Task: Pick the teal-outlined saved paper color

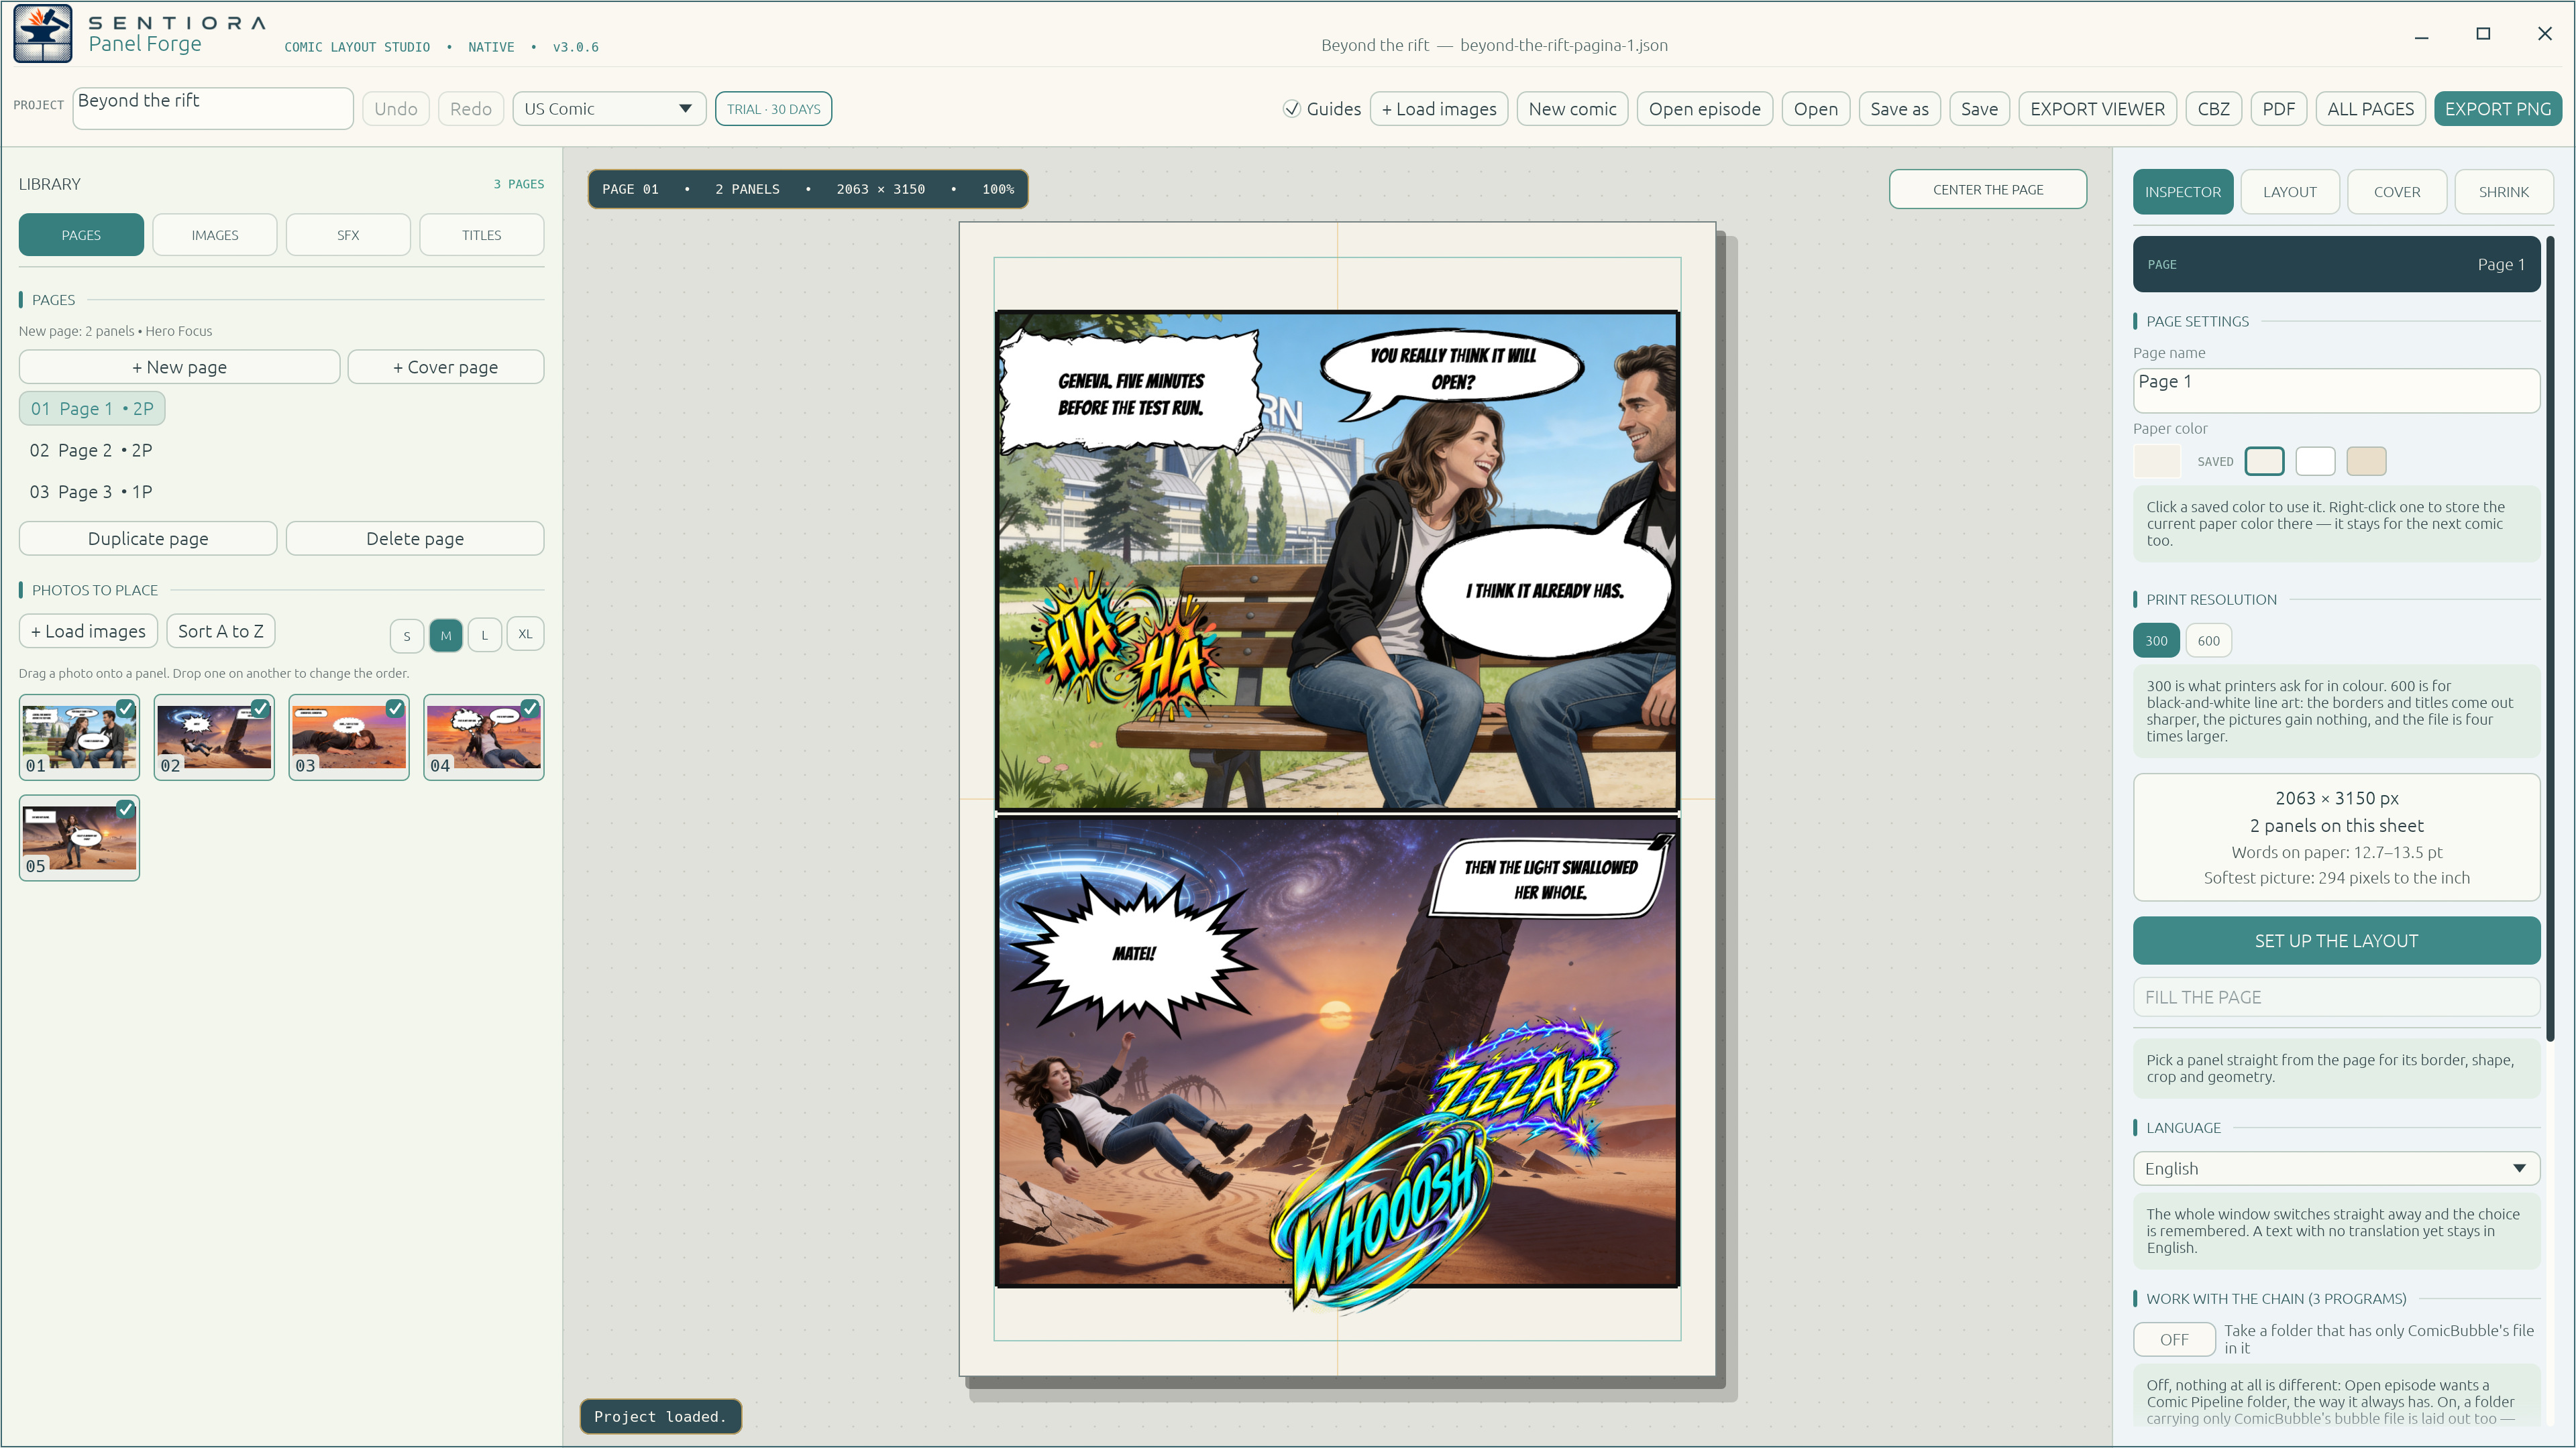Action: 2264,461
